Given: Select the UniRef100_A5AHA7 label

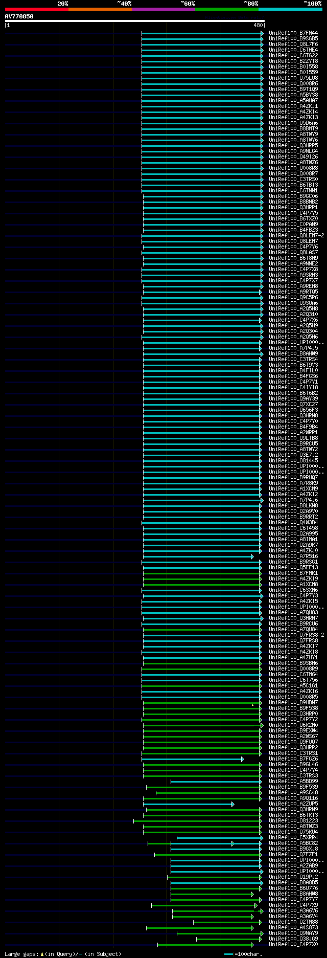Looking at the screenshot, I should point(293,101).
